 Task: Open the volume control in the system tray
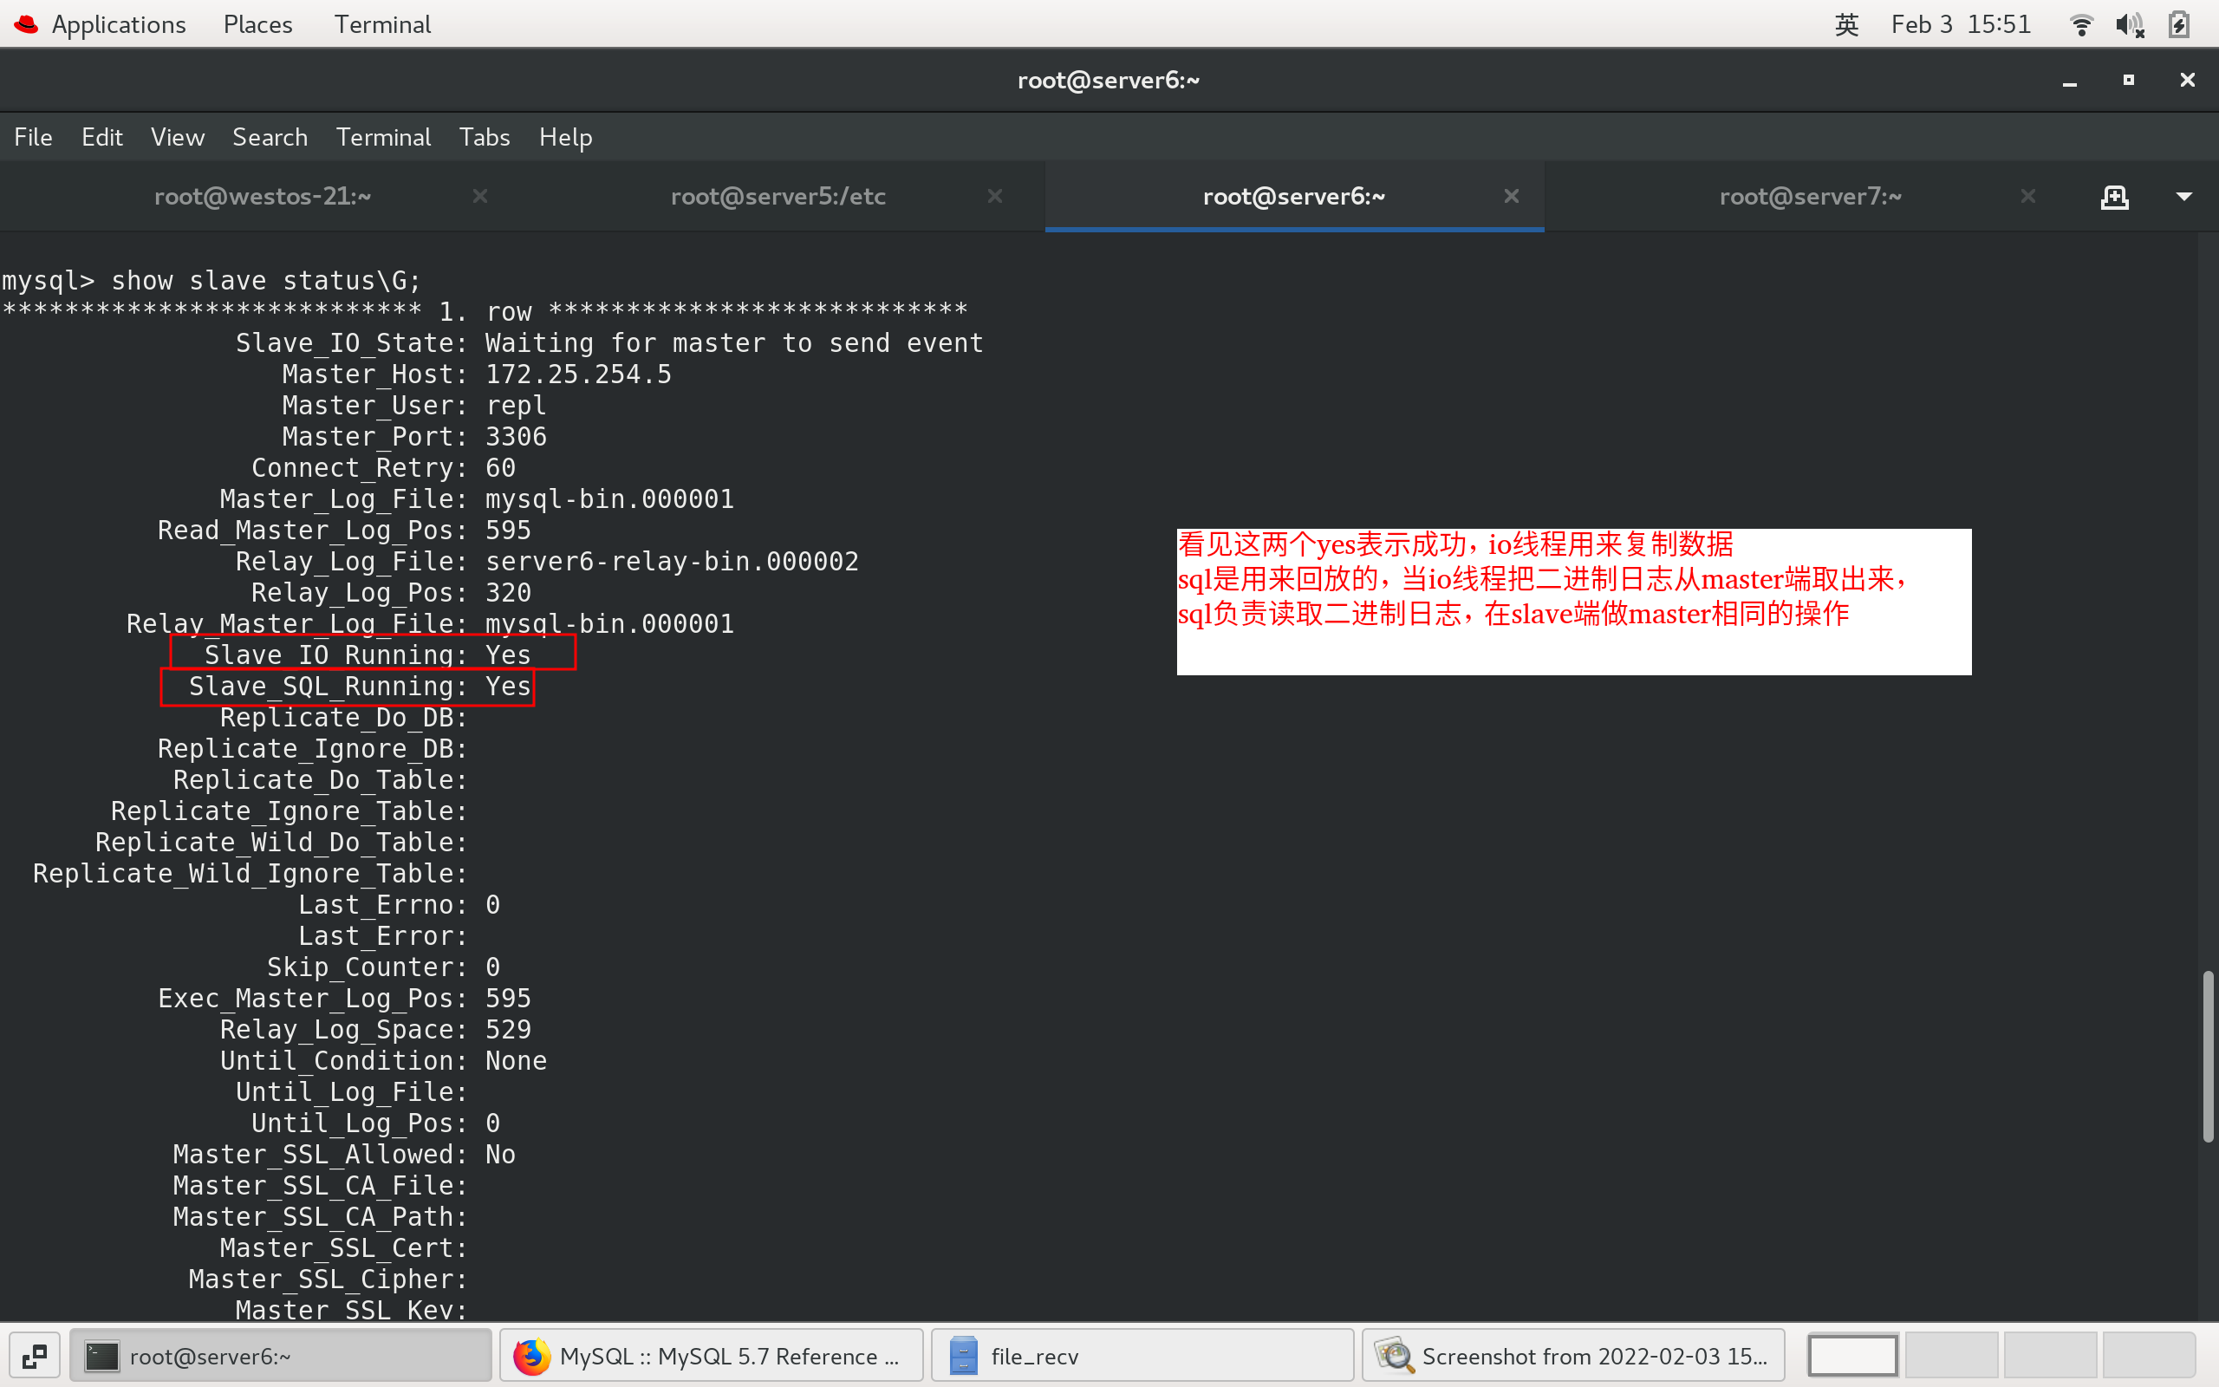pos(2131,25)
